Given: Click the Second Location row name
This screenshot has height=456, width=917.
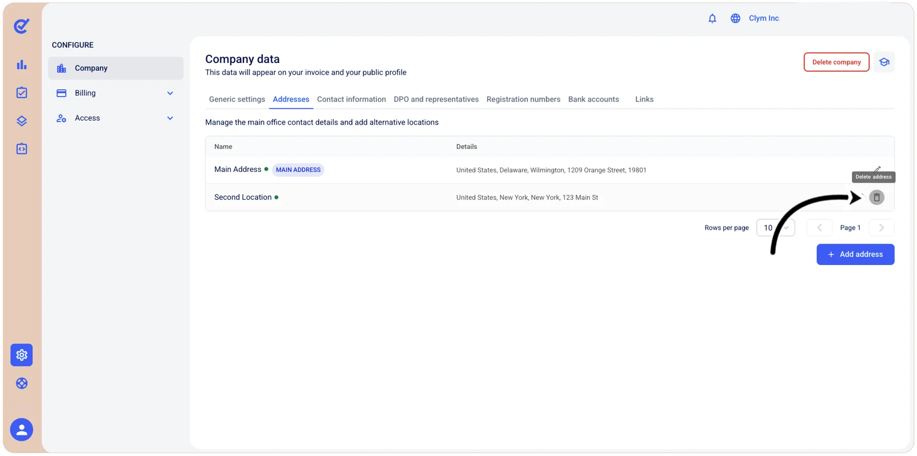Looking at the screenshot, I should (x=243, y=197).
